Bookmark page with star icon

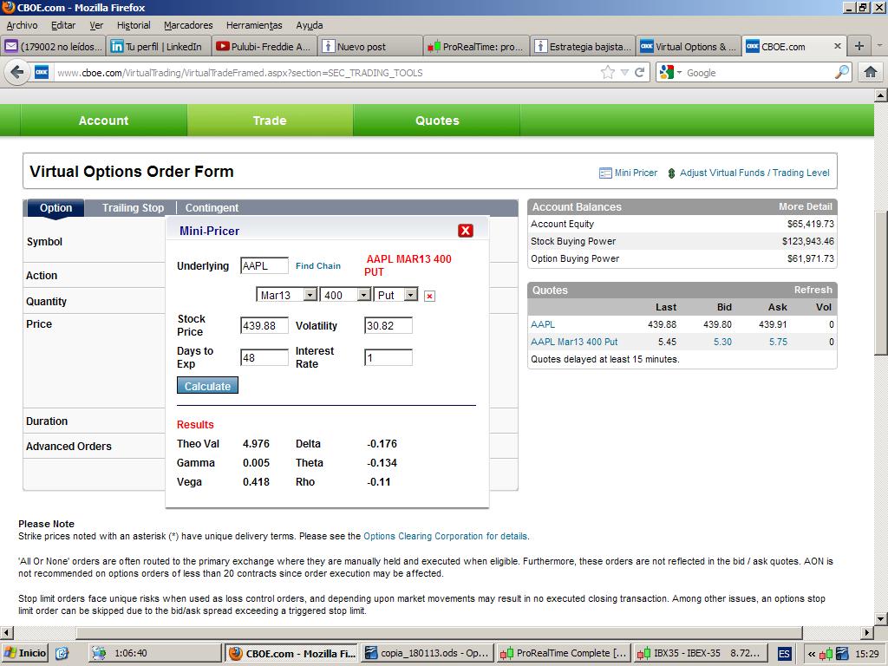(x=608, y=73)
